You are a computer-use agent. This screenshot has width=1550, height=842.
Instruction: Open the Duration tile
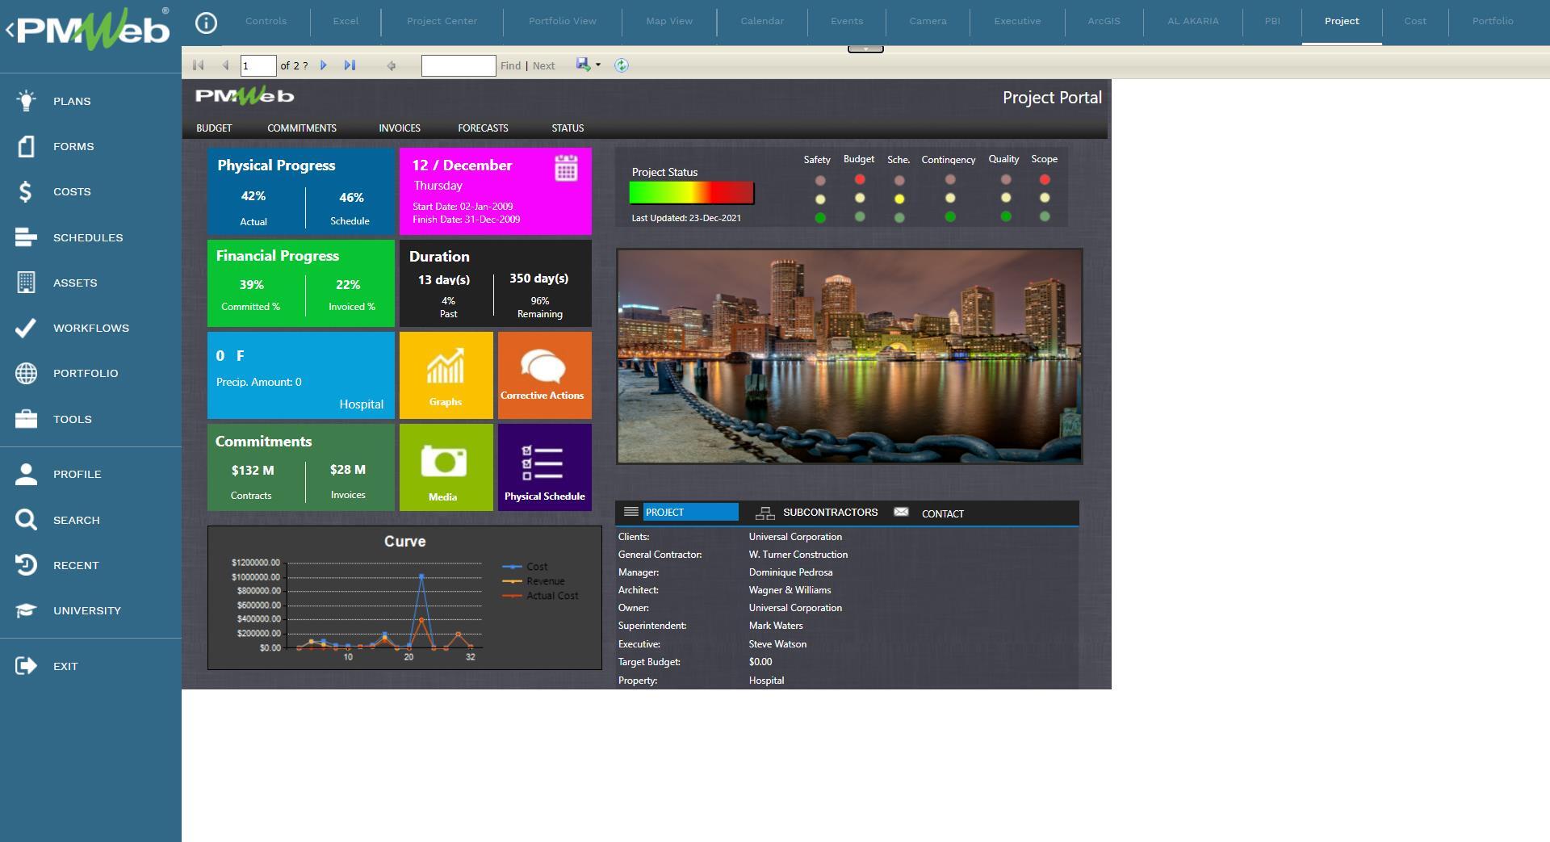pyautogui.click(x=496, y=283)
